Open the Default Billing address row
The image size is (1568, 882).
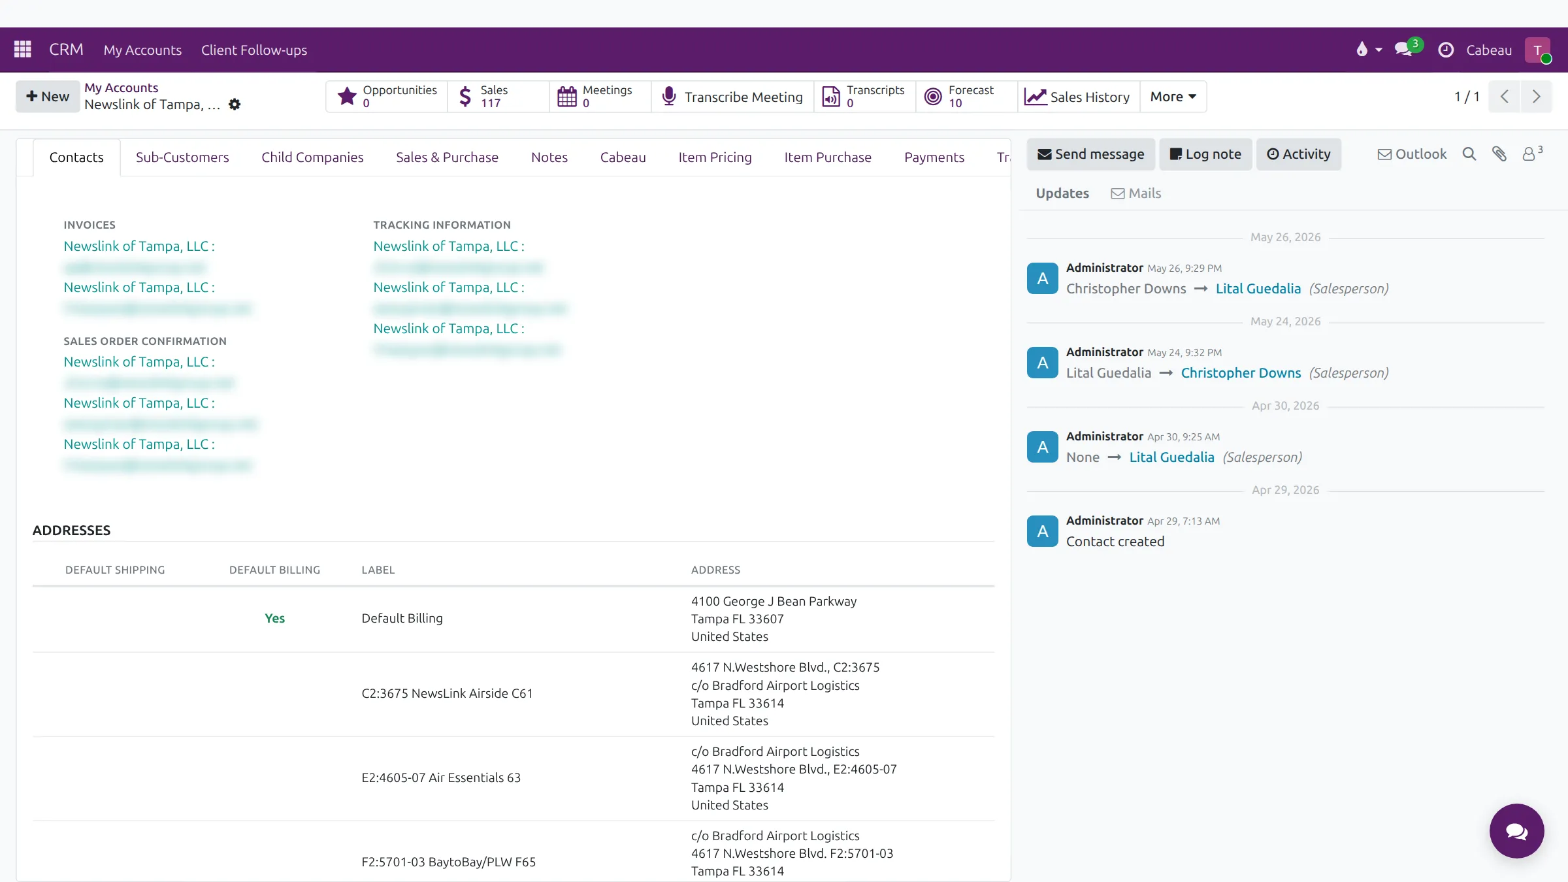tap(514, 619)
